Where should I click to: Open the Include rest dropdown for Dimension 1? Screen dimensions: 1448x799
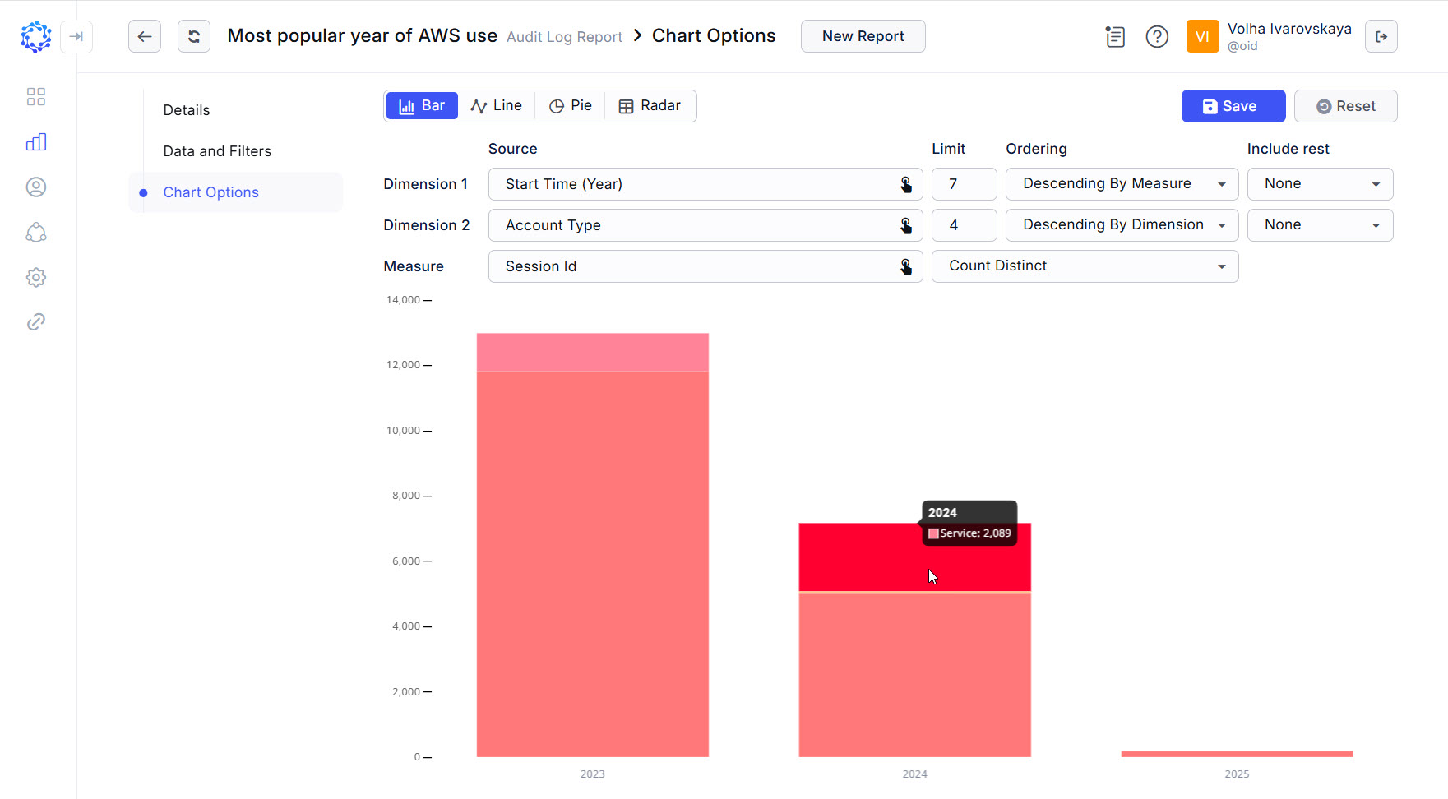point(1320,183)
